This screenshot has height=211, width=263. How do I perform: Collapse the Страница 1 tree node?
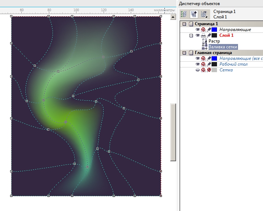click(x=184, y=24)
